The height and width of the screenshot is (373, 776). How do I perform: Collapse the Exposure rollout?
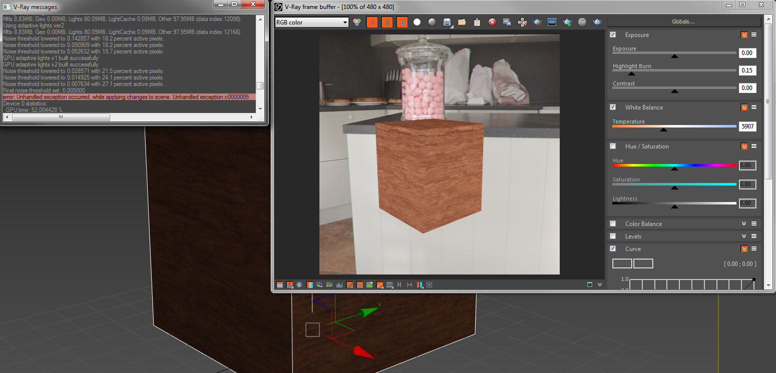[744, 35]
